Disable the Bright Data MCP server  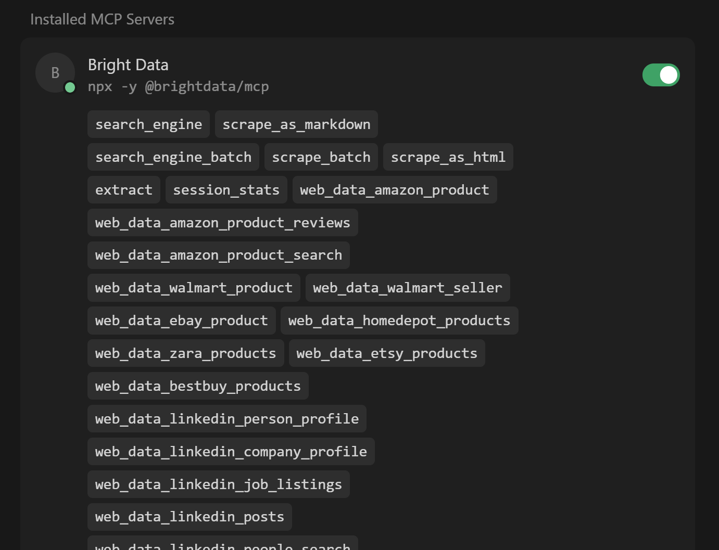coord(661,75)
